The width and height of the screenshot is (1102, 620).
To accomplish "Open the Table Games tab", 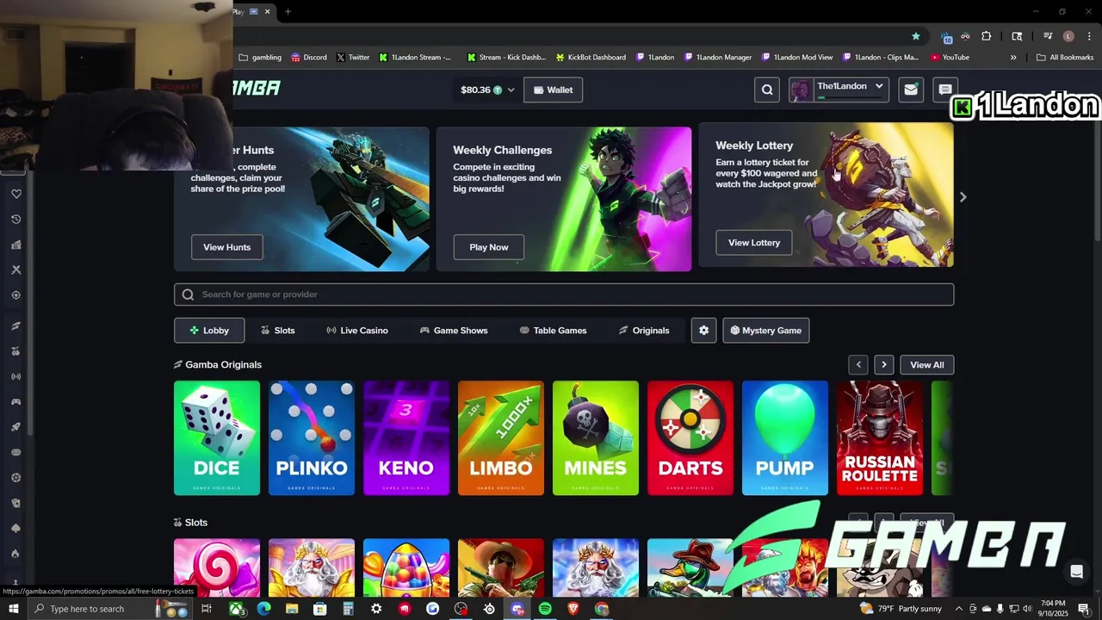I will pyautogui.click(x=554, y=331).
